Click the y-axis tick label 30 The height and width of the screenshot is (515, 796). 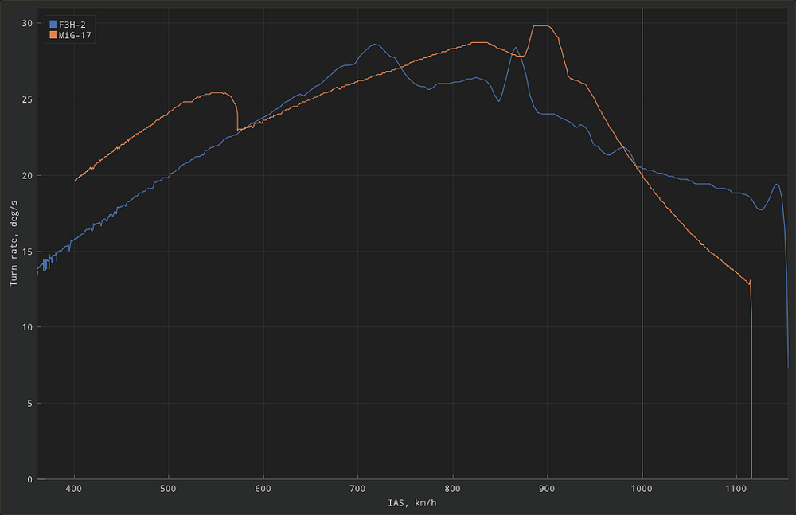[27, 23]
